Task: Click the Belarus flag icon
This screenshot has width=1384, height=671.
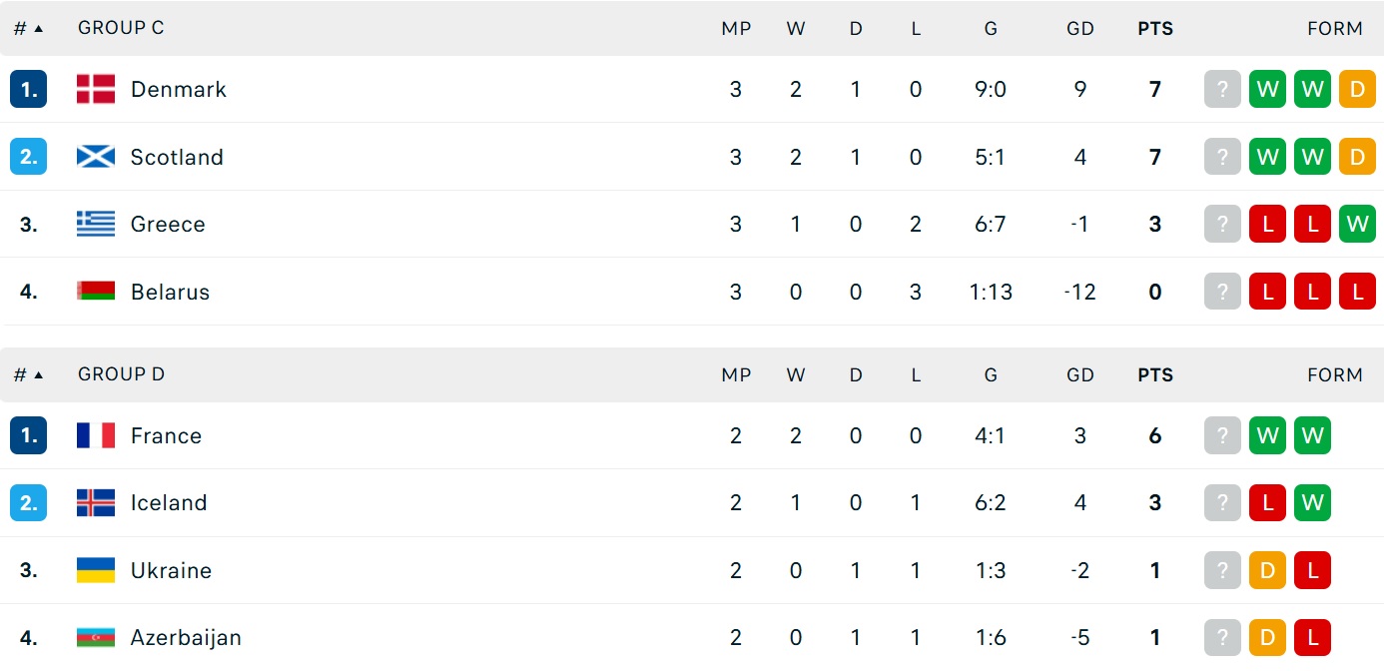Action: 96,292
